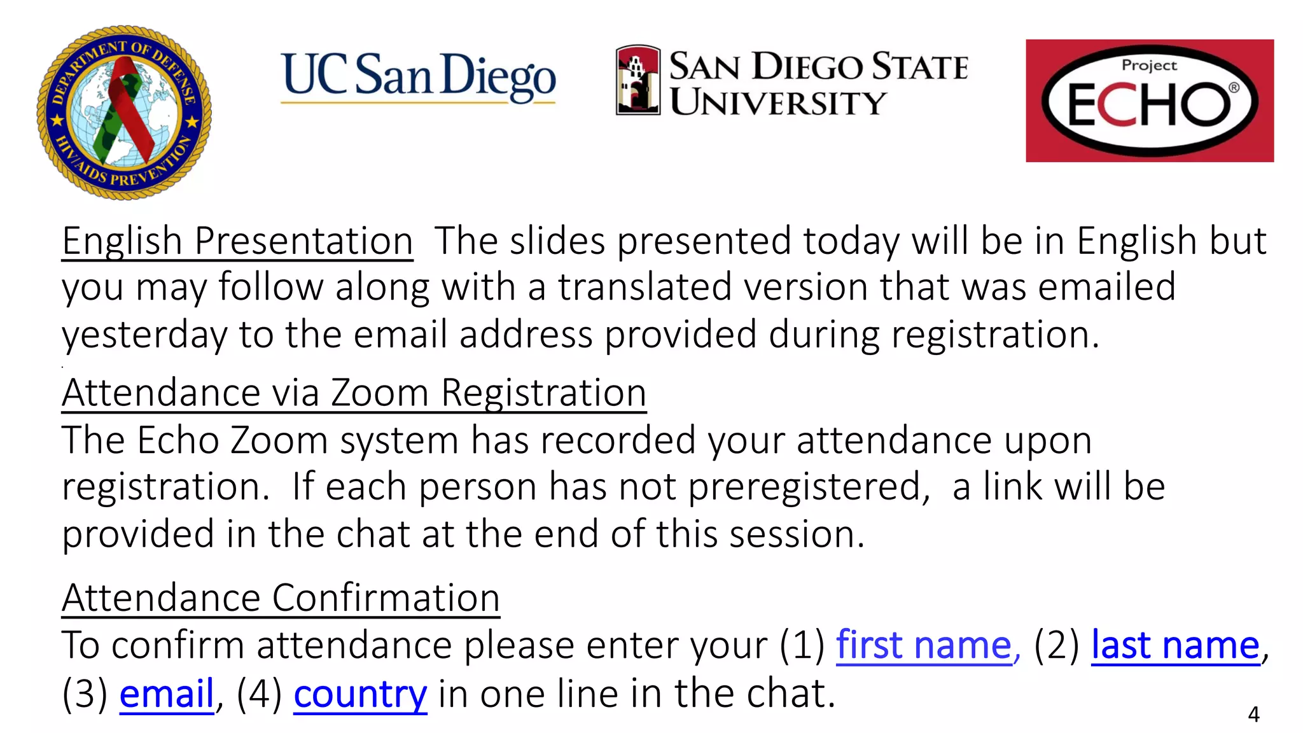Click the "Attendance via Zoom Registration" heading
This screenshot has width=1303, height=733.
click(354, 393)
